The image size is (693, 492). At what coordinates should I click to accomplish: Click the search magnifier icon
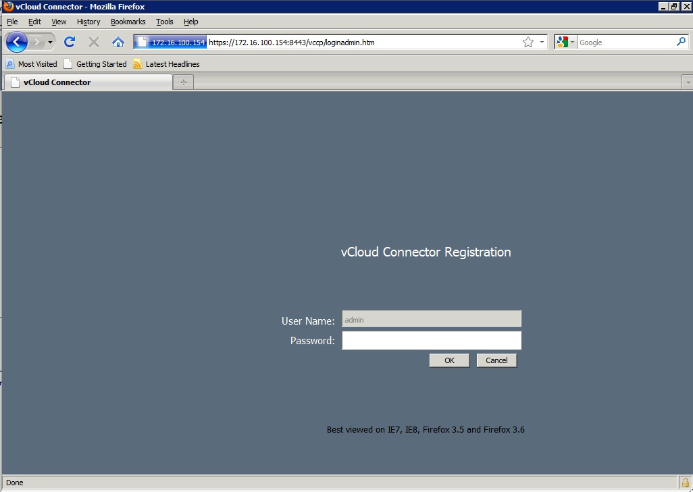pyautogui.click(x=681, y=42)
